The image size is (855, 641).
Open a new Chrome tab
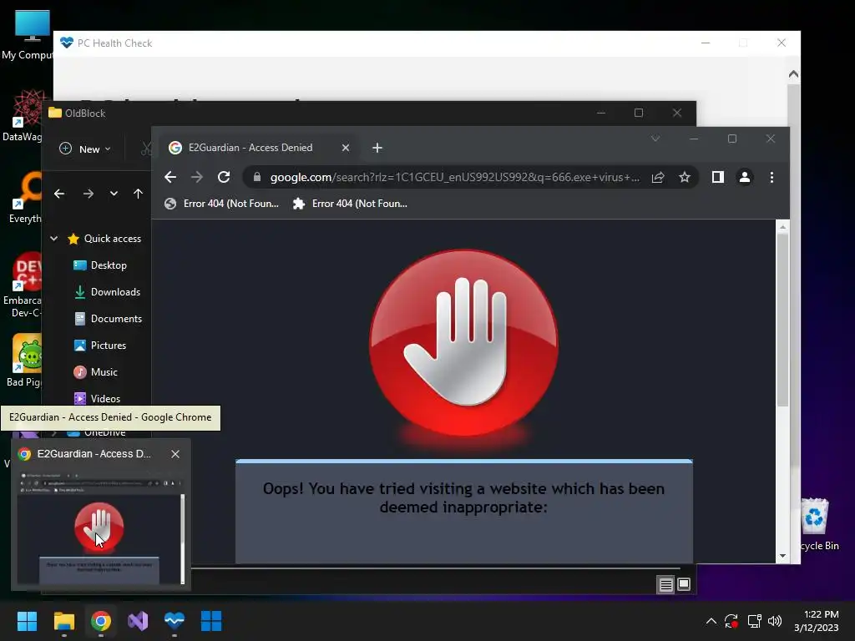click(x=377, y=148)
